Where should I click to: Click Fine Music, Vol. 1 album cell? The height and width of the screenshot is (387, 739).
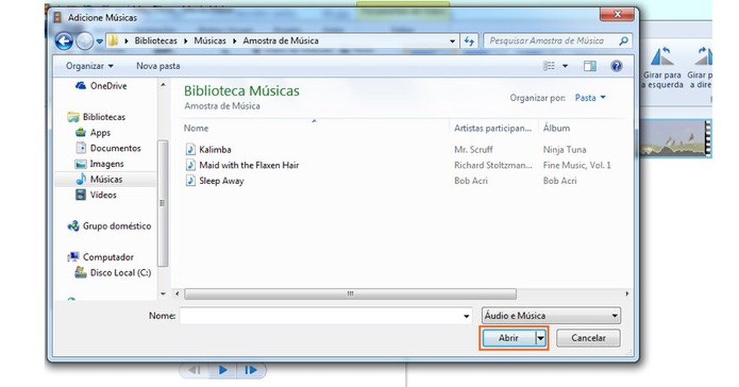(x=577, y=165)
